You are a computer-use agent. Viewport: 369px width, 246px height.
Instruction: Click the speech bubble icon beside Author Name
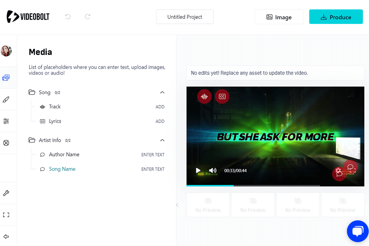[42, 155]
